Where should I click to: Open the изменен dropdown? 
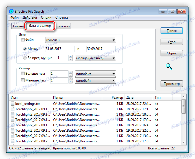(80, 40)
